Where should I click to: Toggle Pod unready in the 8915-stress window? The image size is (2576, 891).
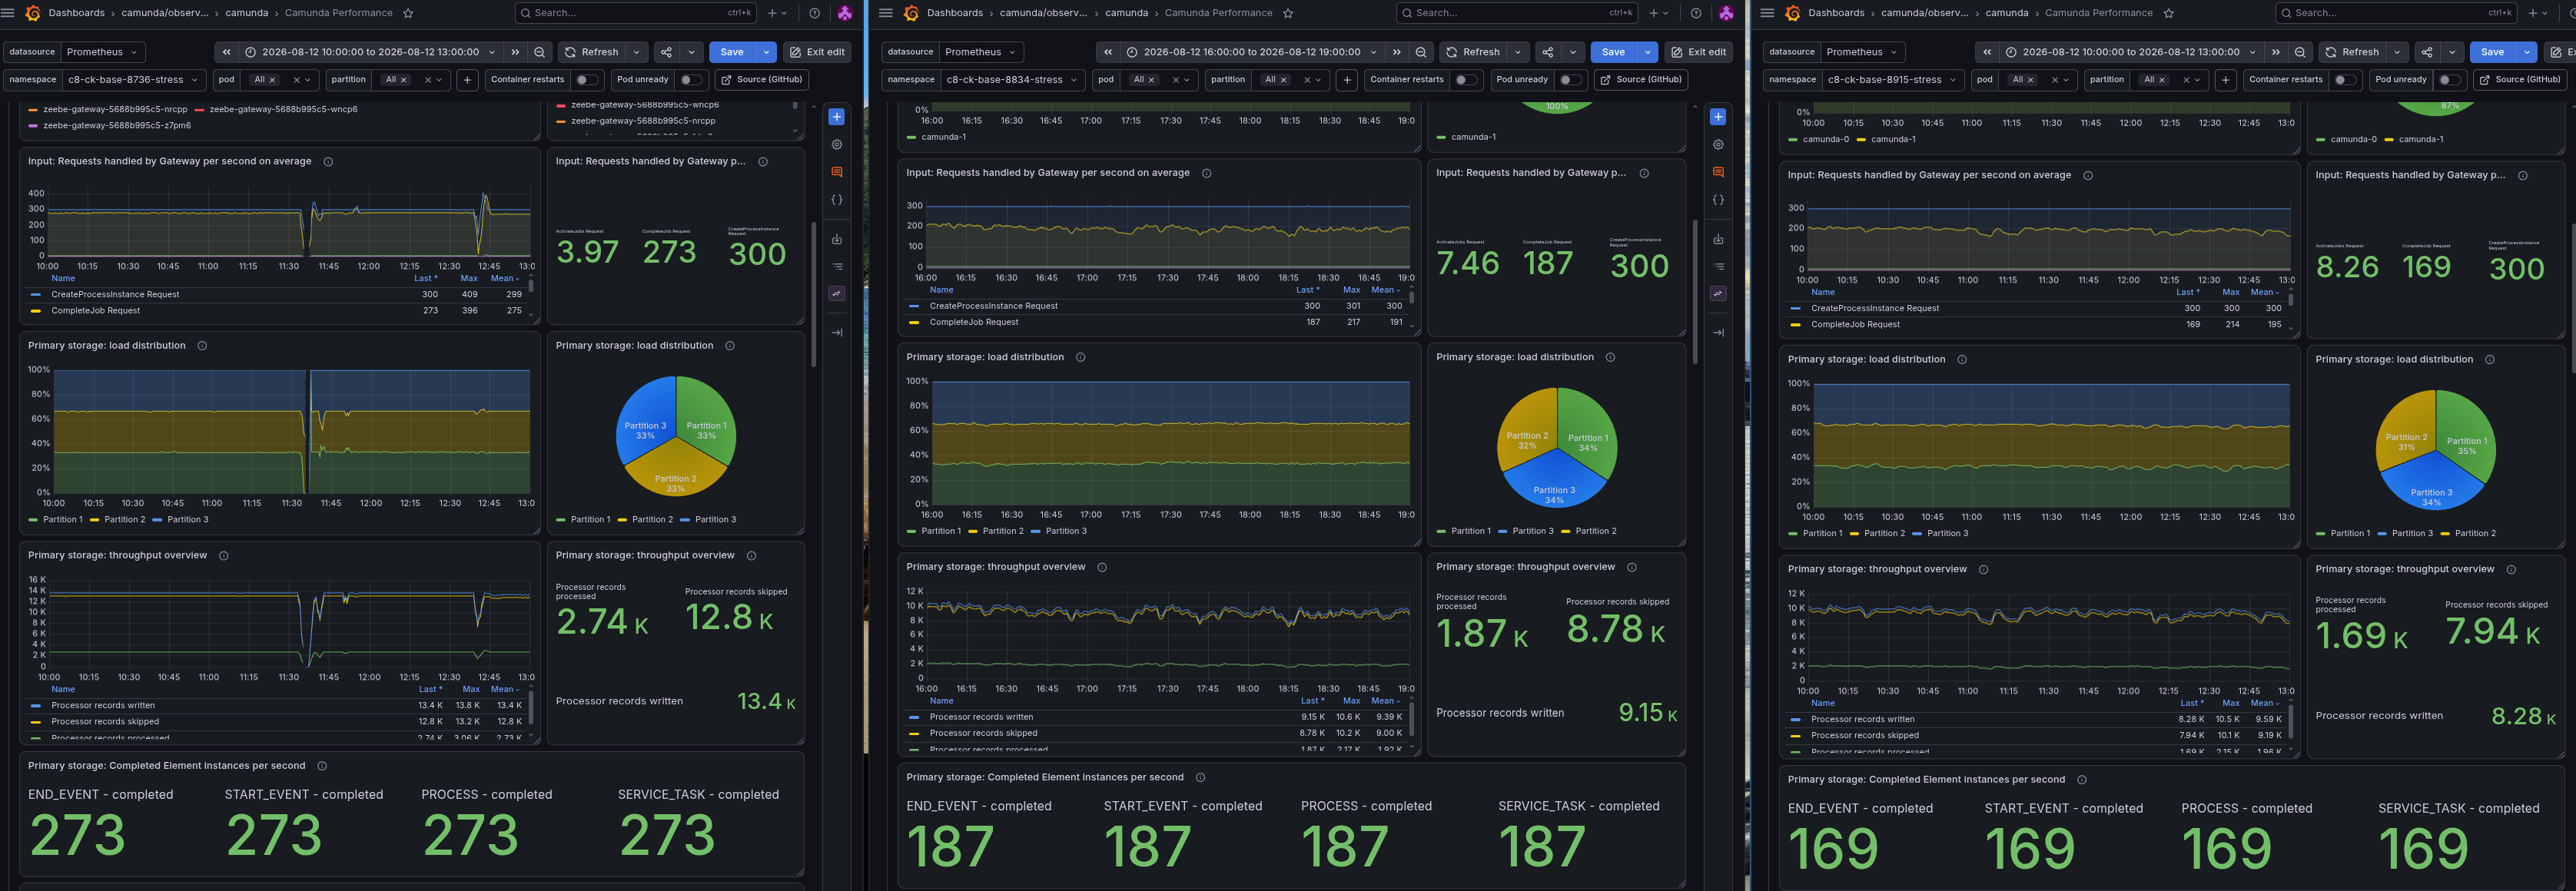[2450, 80]
